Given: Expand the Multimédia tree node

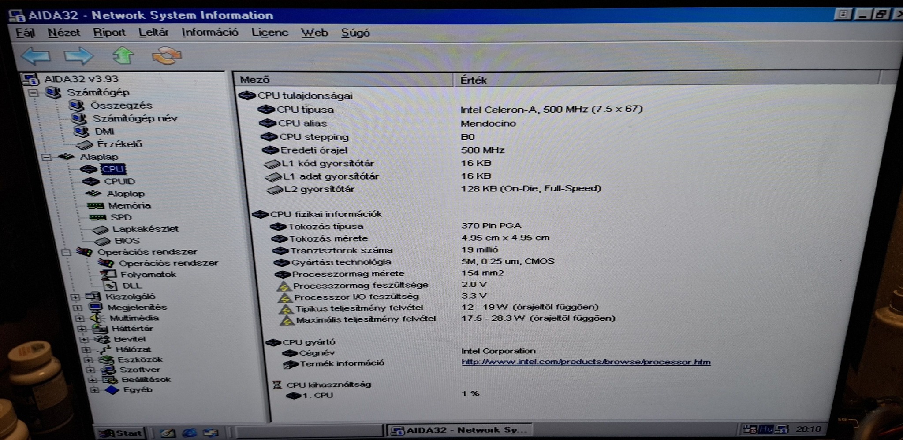Looking at the screenshot, I should coord(80,318).
